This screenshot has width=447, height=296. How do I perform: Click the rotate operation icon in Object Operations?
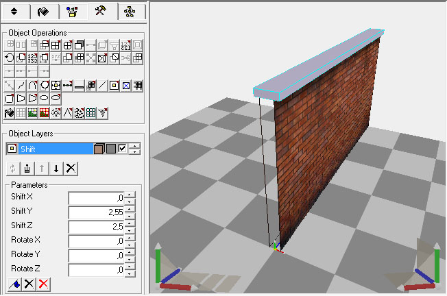click(x=10, y=58)
